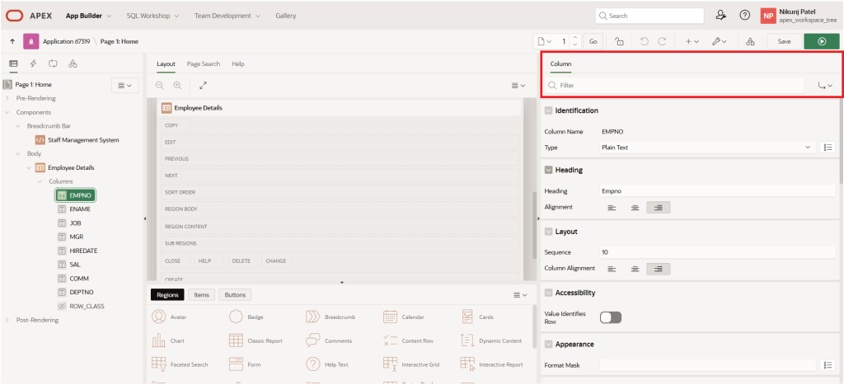Select center alignment for Heading
Image resolution: width=844 pixels, height=385 pixels.
(635, 207)
